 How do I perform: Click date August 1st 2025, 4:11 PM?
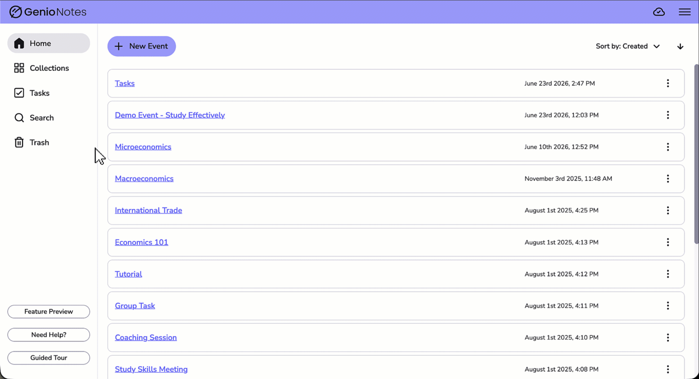pos(562,306)
